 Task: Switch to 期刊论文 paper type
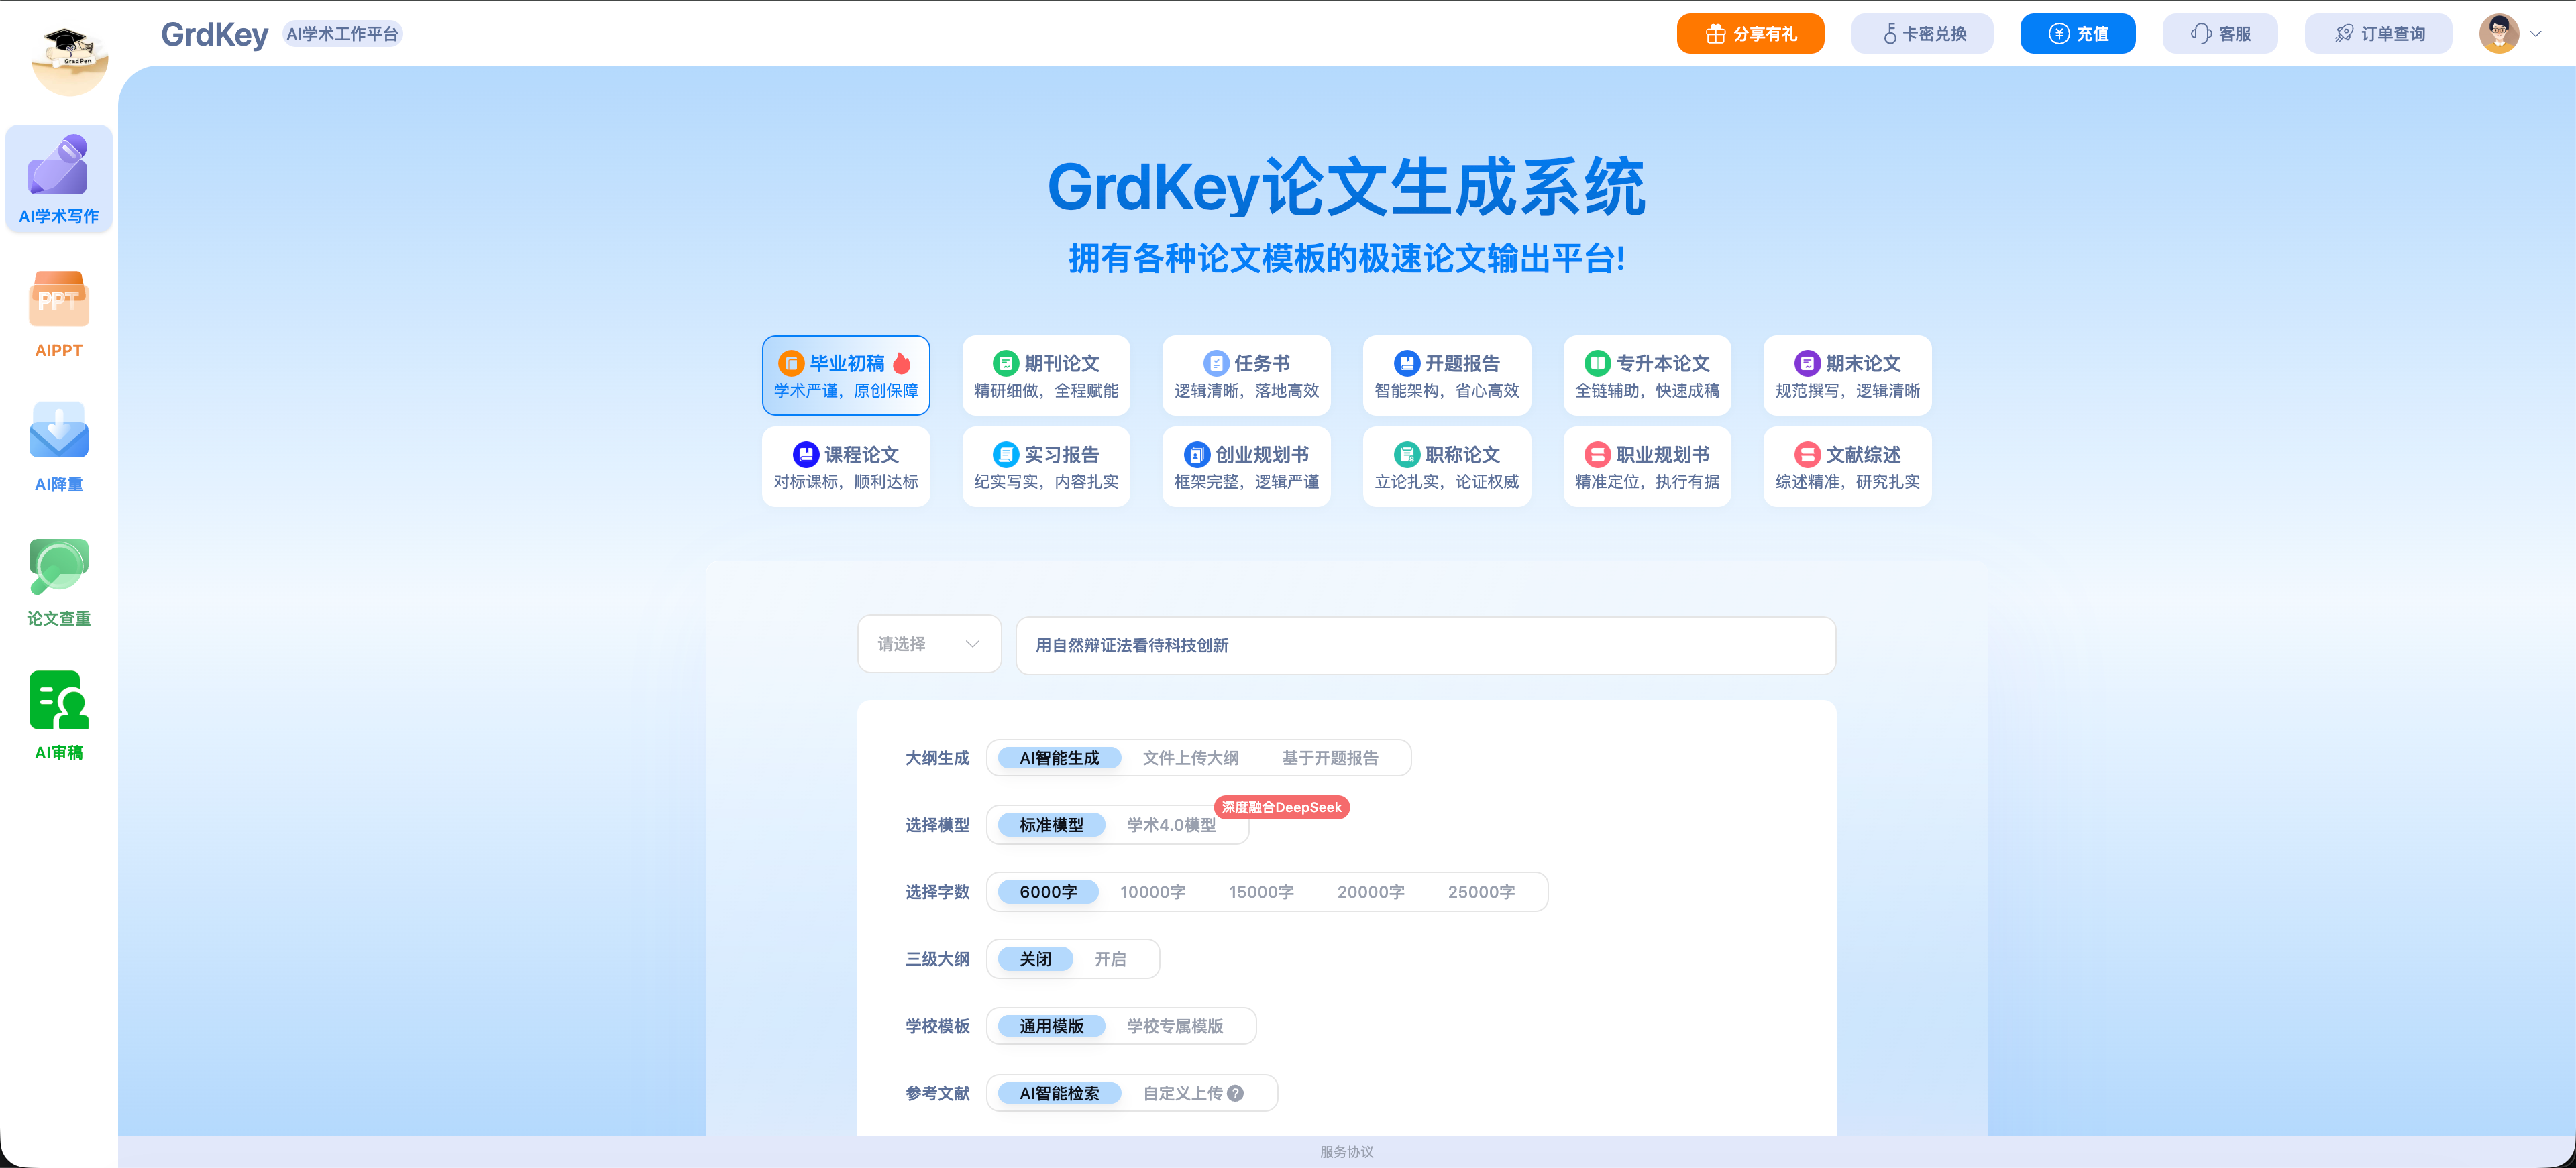click(1046, 375)
